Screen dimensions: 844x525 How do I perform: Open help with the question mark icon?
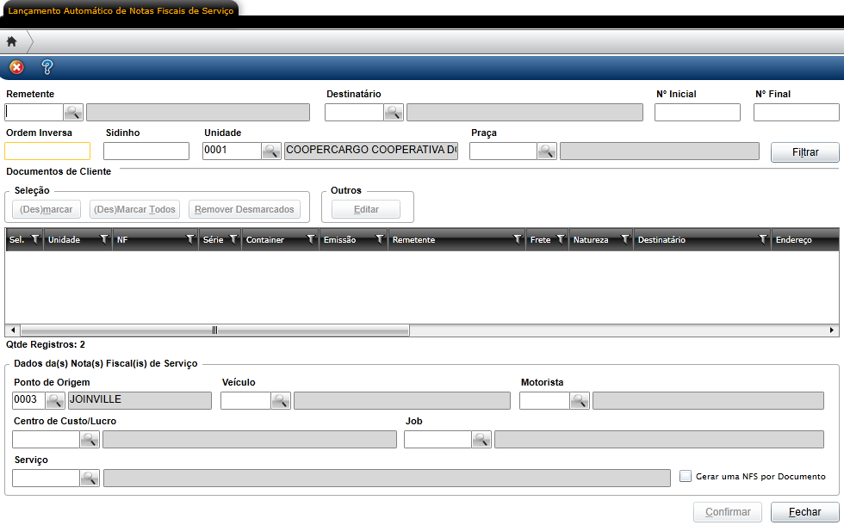(x=47, y=67)
